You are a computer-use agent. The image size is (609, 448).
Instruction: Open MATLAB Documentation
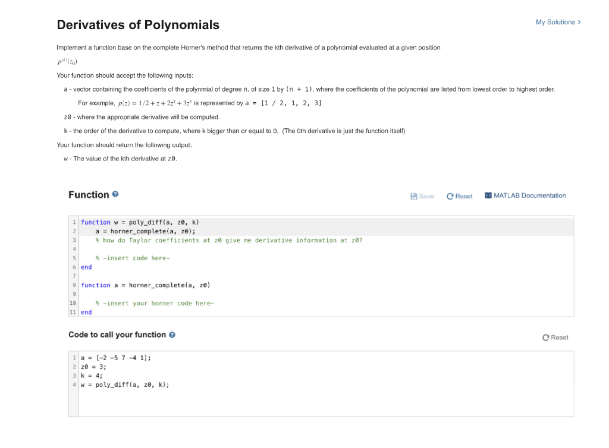(x=529, y=195)
